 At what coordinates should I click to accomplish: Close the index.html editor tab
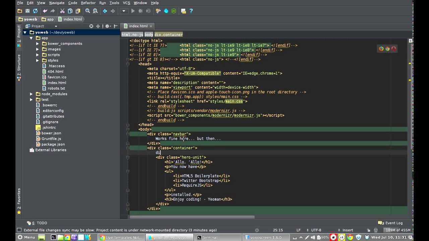[151, 26]
